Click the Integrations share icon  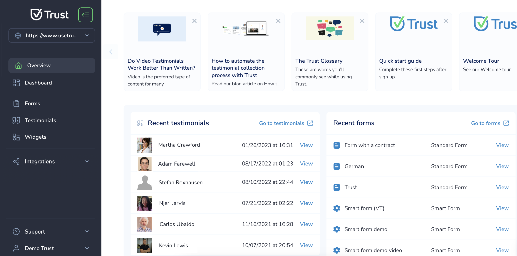point(16,161)
